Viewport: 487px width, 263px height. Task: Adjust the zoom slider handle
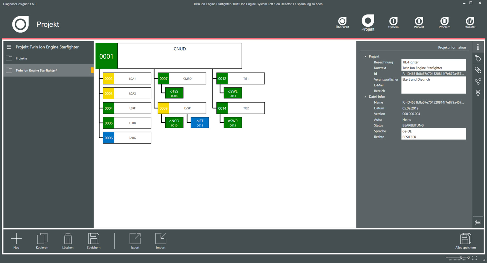461,257
